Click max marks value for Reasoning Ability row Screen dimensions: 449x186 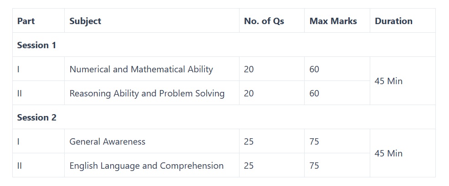click(x=314, y=93)
